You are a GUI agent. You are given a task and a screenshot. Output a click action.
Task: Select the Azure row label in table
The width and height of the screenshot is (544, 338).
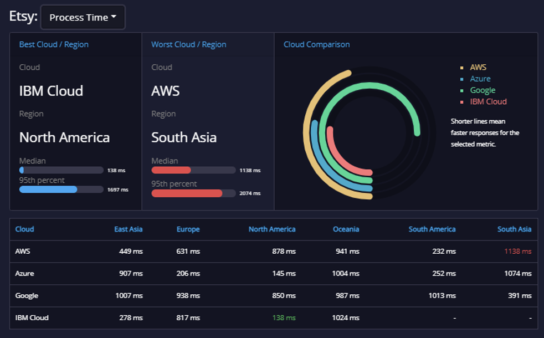click(24, 274)
